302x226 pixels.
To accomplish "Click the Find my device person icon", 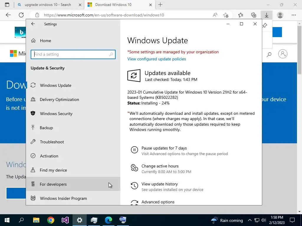I will pyautogui.click(x=33, y=170).
